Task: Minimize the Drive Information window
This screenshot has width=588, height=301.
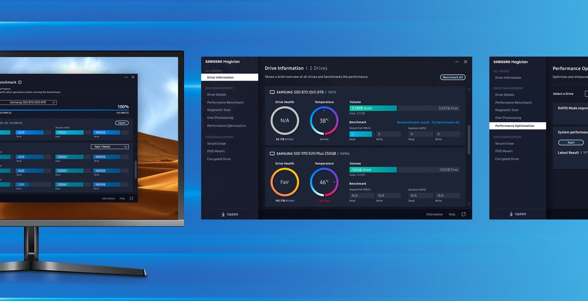Action: pyautogui.click(x=457, y=62)
